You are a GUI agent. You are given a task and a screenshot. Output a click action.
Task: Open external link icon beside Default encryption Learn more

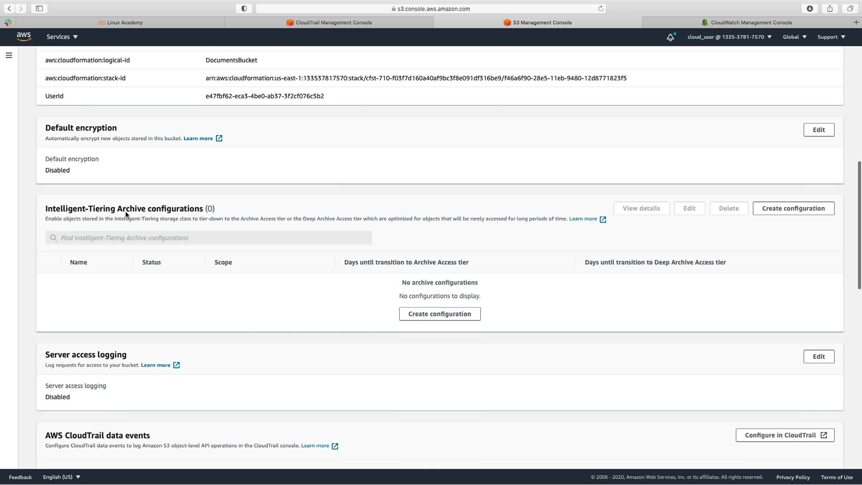click(219, 139)
